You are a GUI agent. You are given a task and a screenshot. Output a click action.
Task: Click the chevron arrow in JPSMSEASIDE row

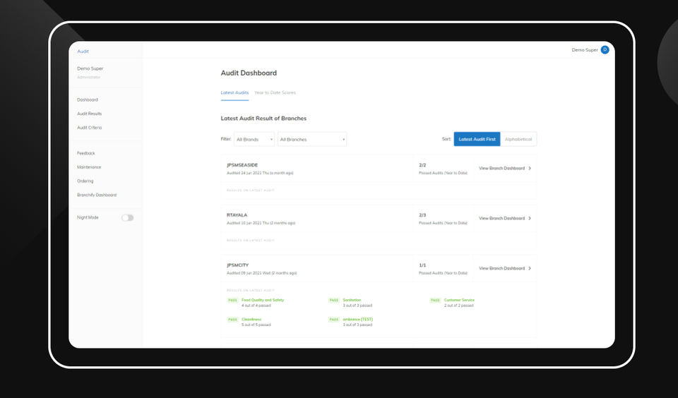530,168
